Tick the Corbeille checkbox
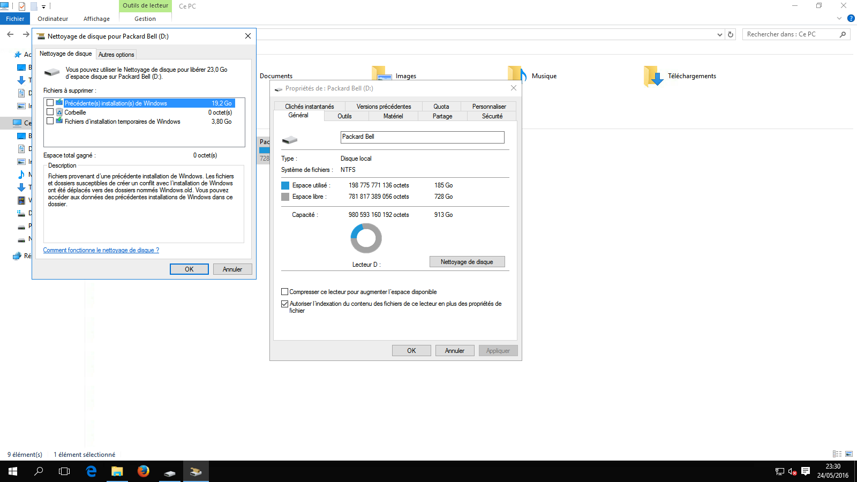857x482 pixels. click(50, 112)
